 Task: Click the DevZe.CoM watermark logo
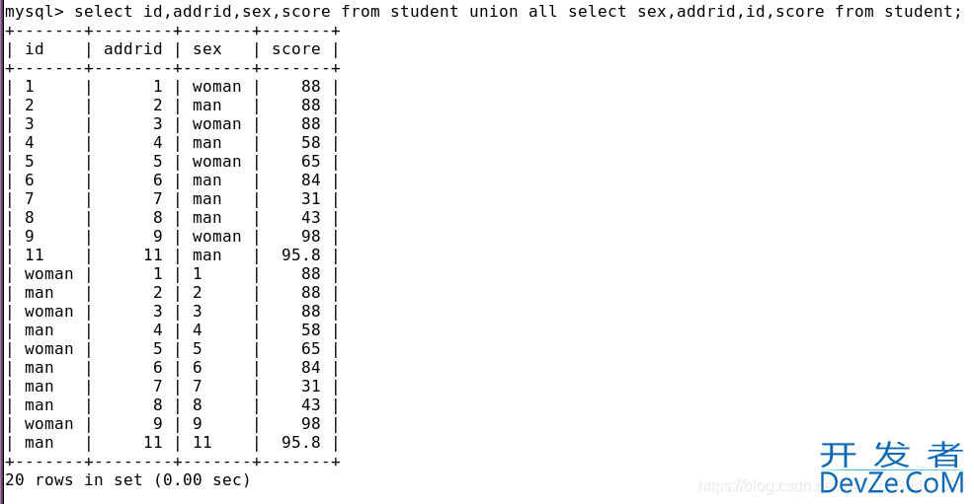891,468
